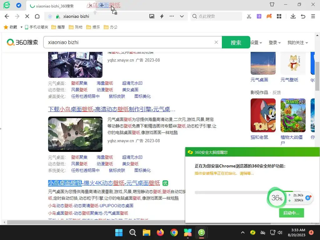Viewport: 320px width, 240px height.
Task: Expand the 登录 dropdown
Action: pyautogui.click(x=275, y=42)
